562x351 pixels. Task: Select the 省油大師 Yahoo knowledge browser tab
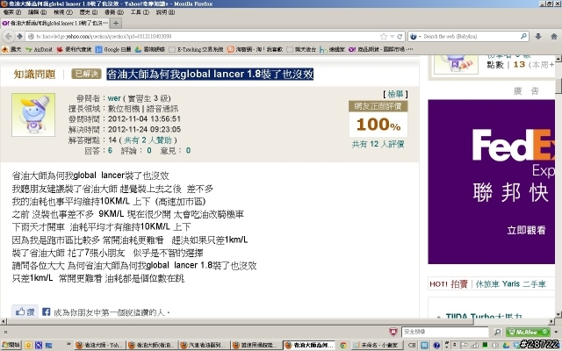[54, 24]
